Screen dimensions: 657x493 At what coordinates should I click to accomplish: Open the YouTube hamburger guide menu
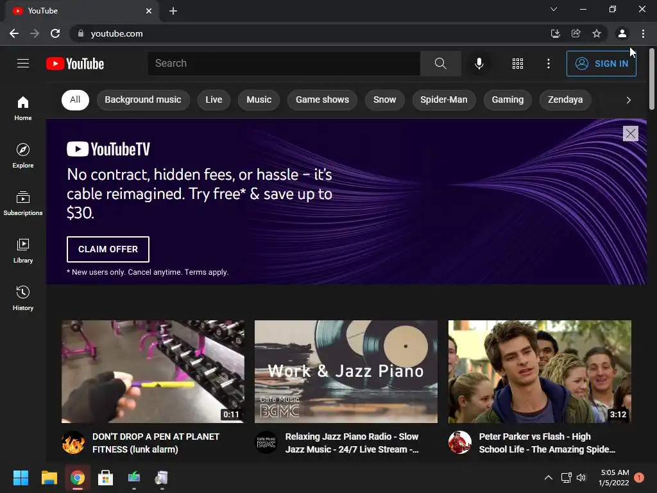pyautogui.click(x=23, y=64)
